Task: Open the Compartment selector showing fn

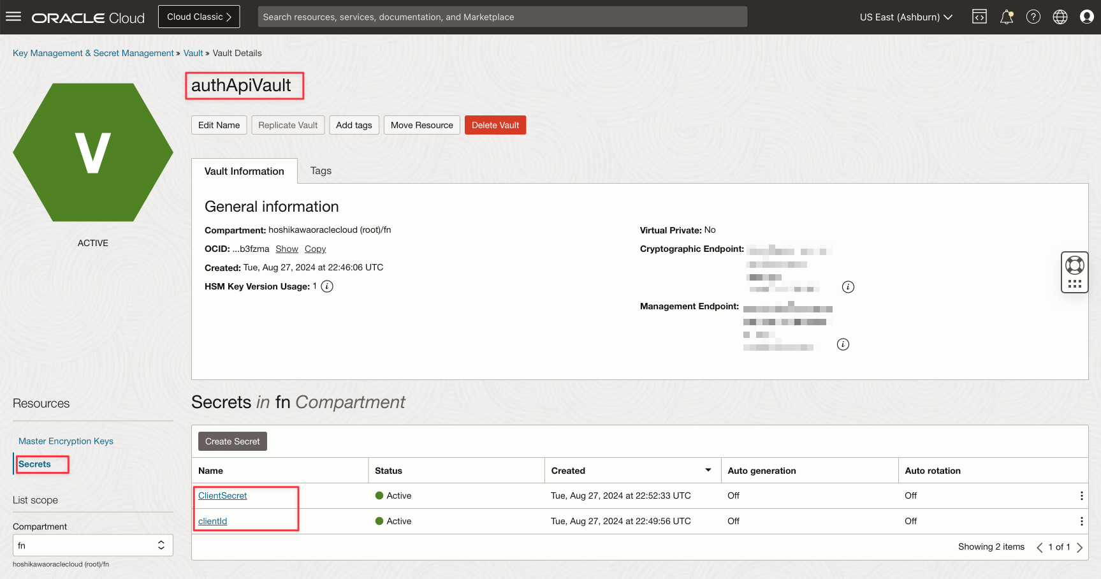Action: (92, 545)
